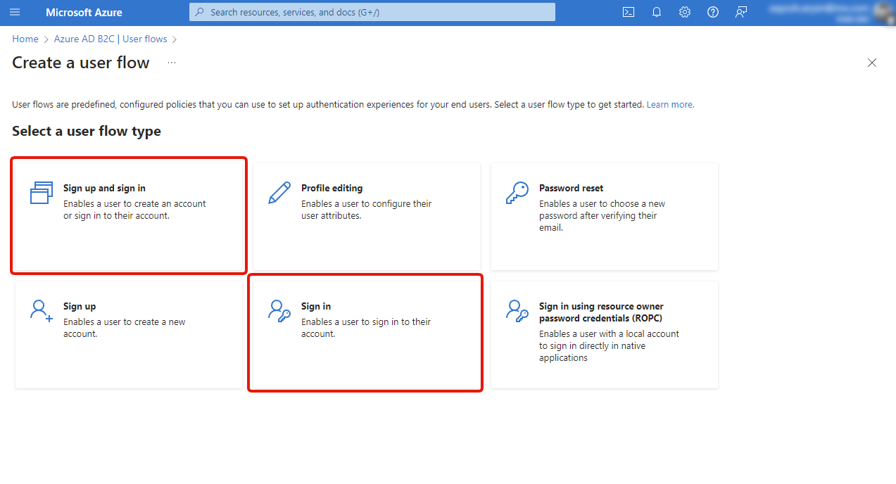View Azure portal notifications bell
Screen dimensions: 896x484
(x=656, y=12)
